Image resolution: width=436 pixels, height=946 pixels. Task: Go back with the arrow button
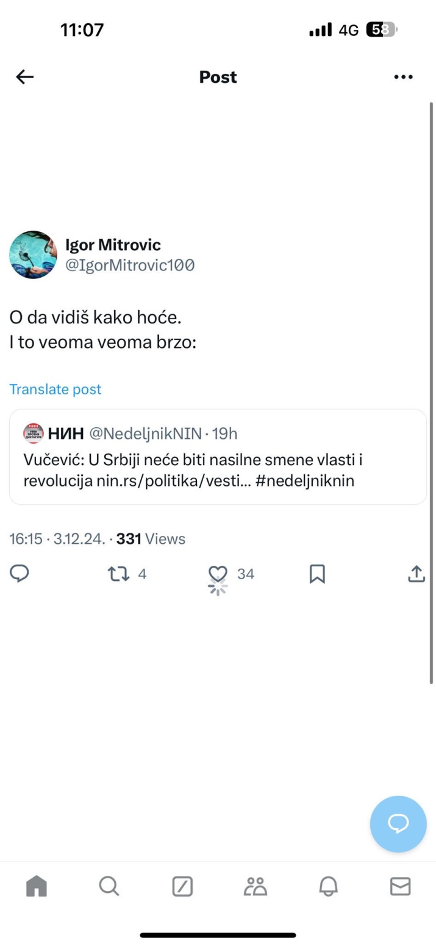tap(24, 77)
